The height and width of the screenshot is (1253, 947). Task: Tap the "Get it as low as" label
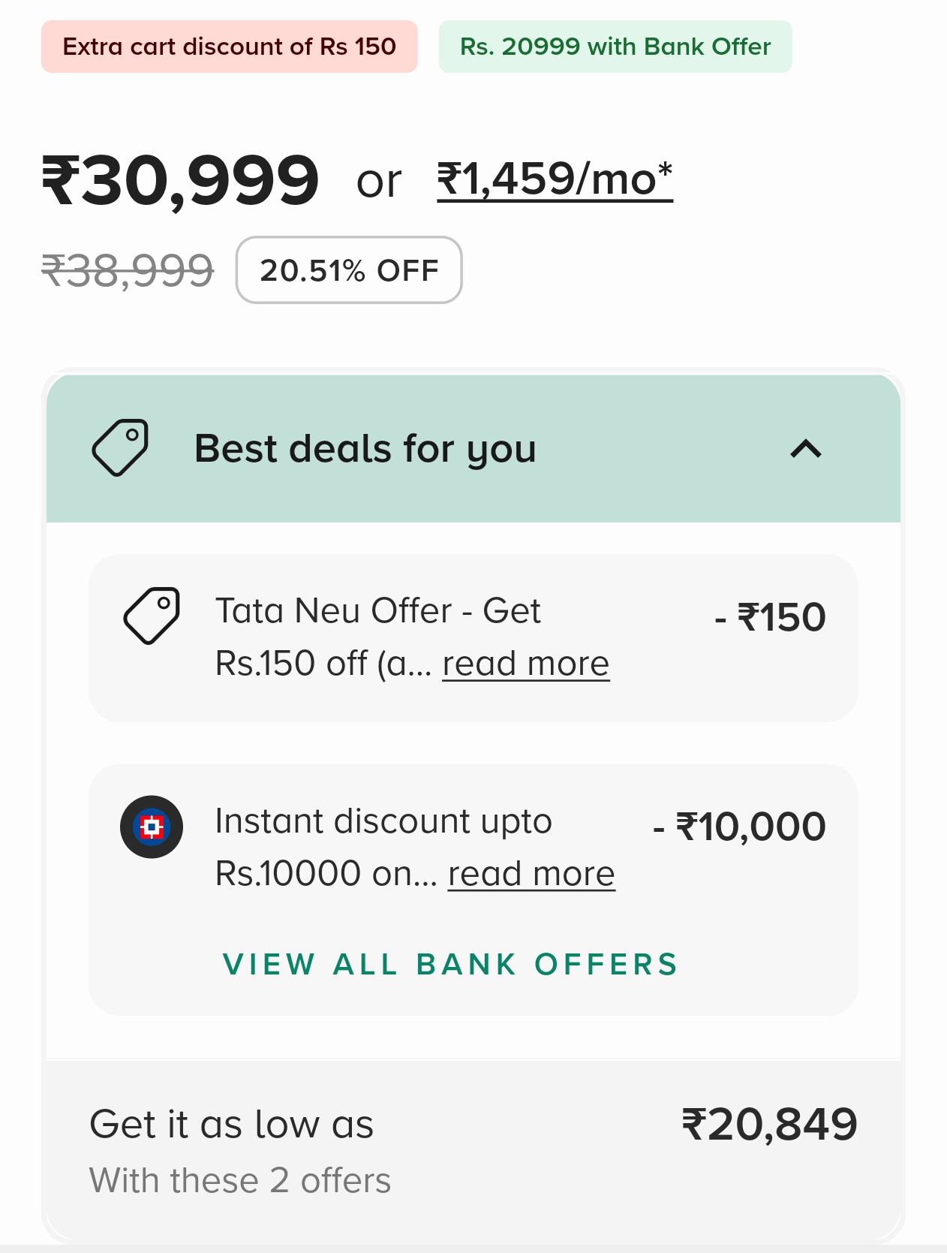point(231,1125)
